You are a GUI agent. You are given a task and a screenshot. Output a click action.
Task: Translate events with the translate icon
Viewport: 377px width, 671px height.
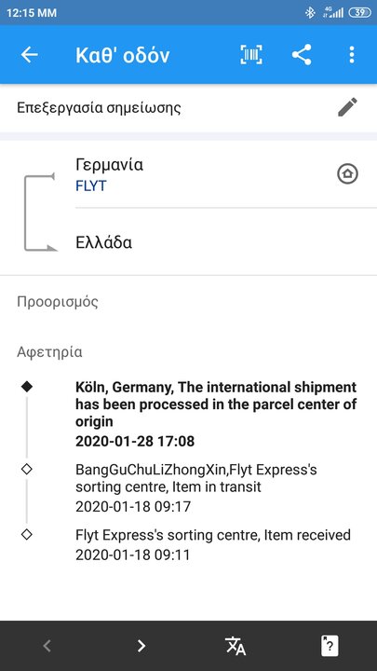pyautogui.click(x=236, y=646)
